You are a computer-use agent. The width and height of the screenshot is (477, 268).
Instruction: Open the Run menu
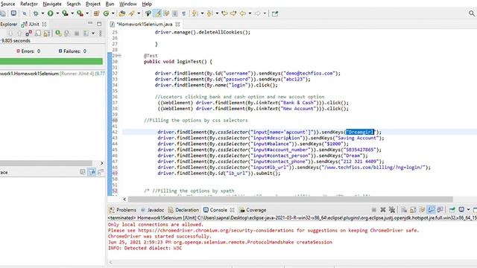(110, 4)
